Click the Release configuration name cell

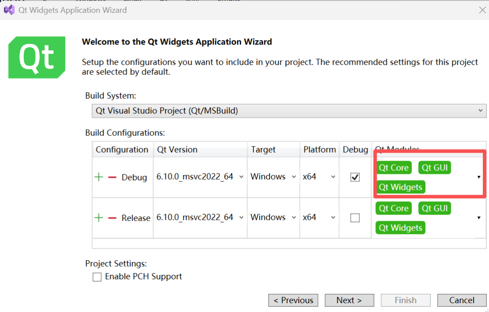click(136, 218)
